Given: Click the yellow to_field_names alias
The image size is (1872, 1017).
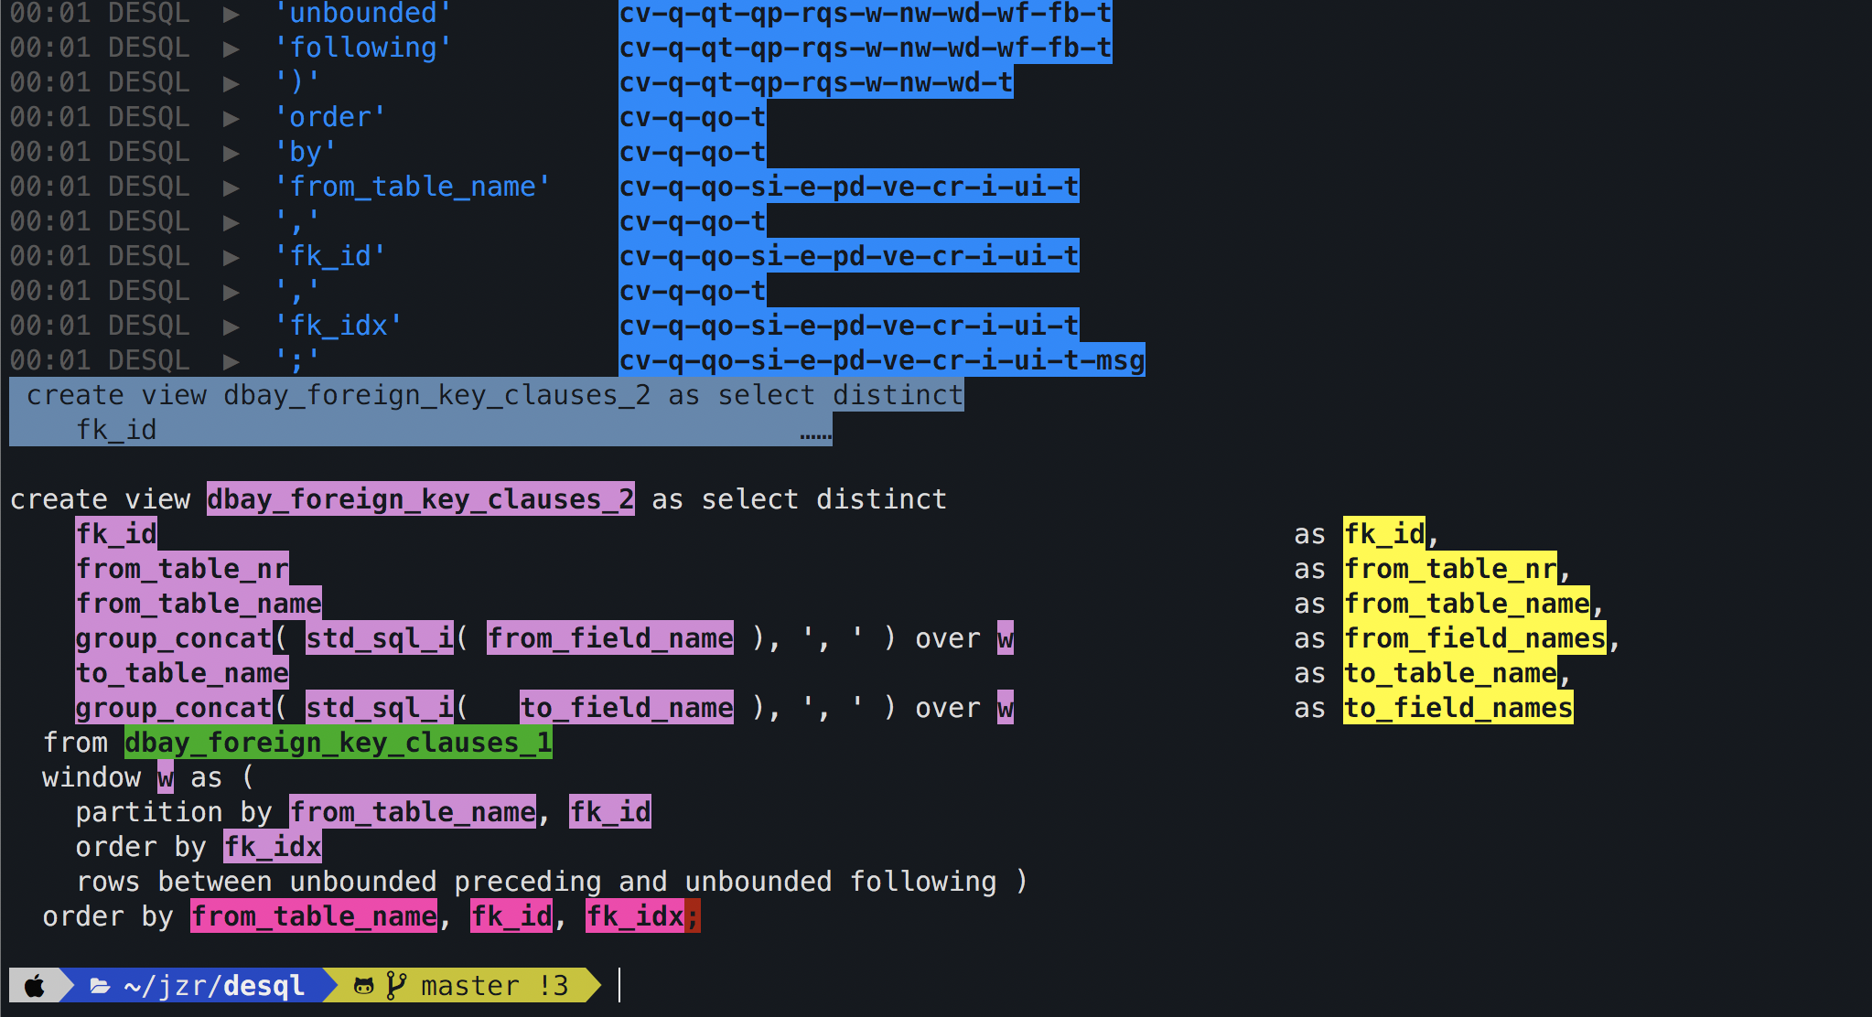Looking at the screenshot, I should [1458, 708].
